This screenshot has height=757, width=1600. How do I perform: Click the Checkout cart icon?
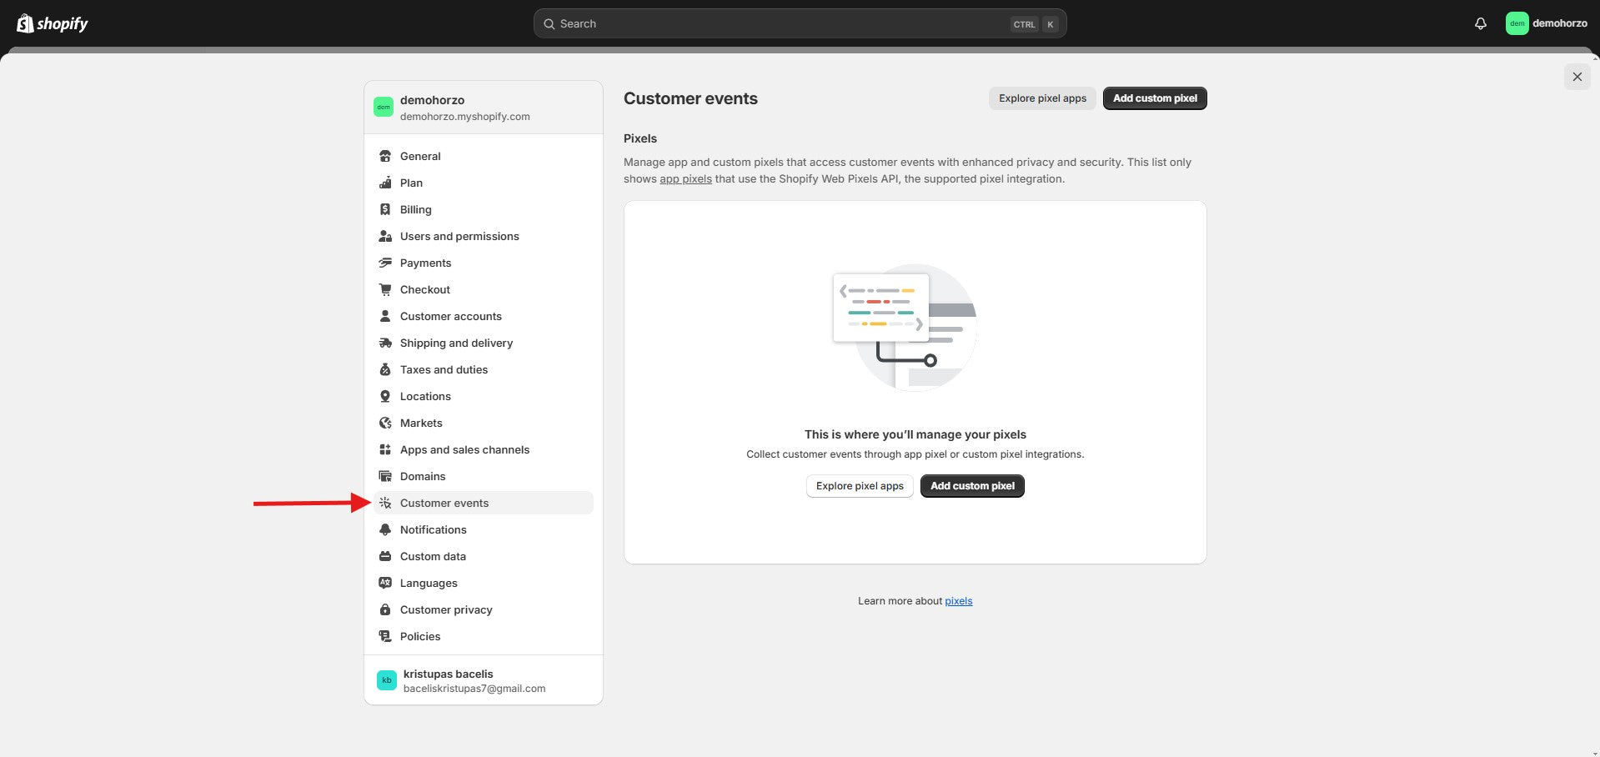click(x=385, y=289)
